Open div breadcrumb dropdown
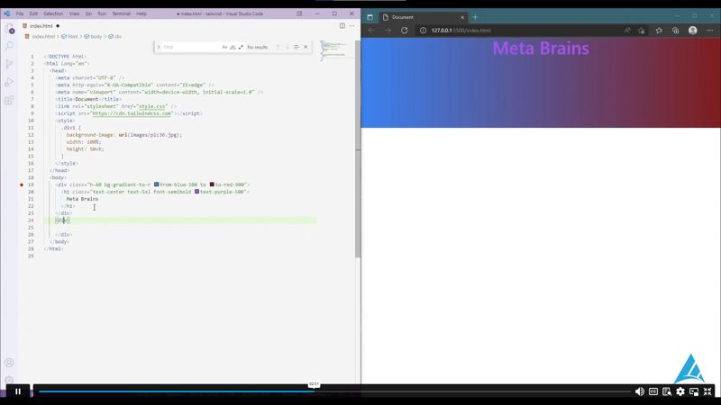Viewport: 721px width, 405px height. (x=115, y=36)
